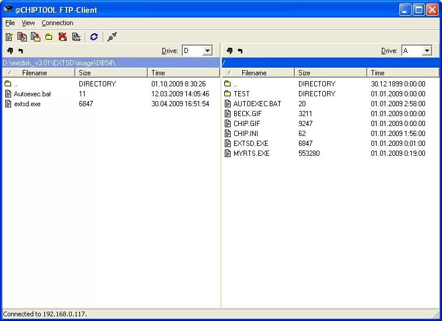Click the move files toolbar icon
The image size is (442, 321).
point(36,37)
